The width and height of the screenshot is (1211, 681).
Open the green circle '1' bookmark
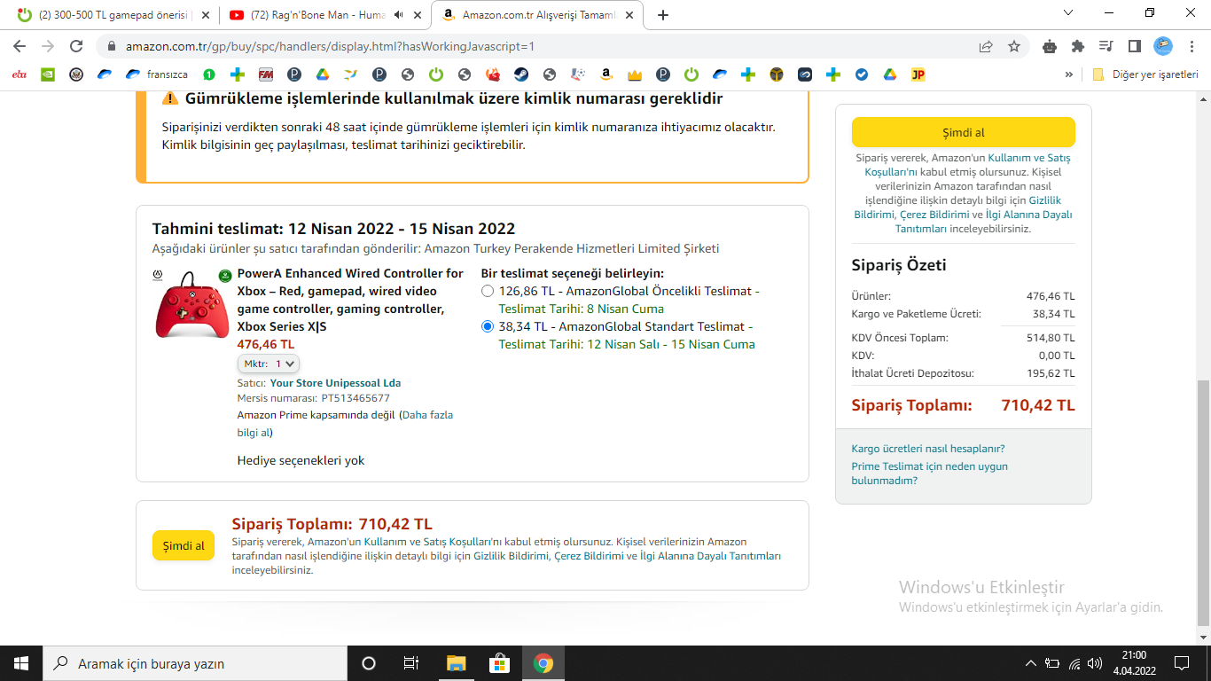click(x=208, y=74)
